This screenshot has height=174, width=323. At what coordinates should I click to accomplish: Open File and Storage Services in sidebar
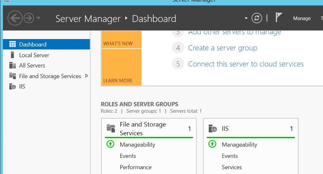[50, 76]
